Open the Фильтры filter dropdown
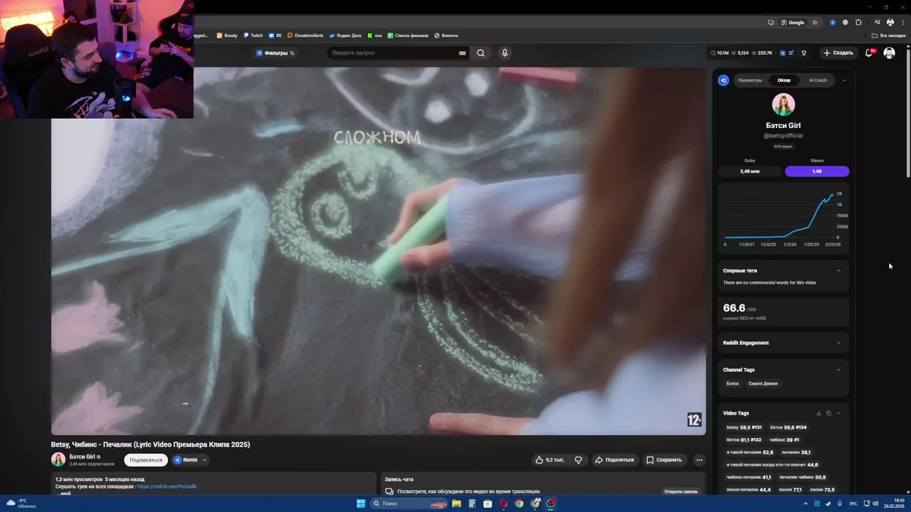Image resolution: width=911 pixels, height=512 pixels. (x=275, y=53)
